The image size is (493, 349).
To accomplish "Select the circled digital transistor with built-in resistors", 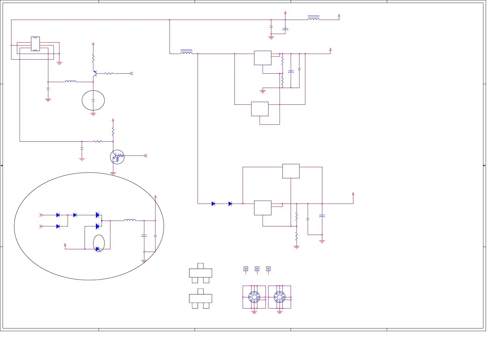I will pos(117,157).
